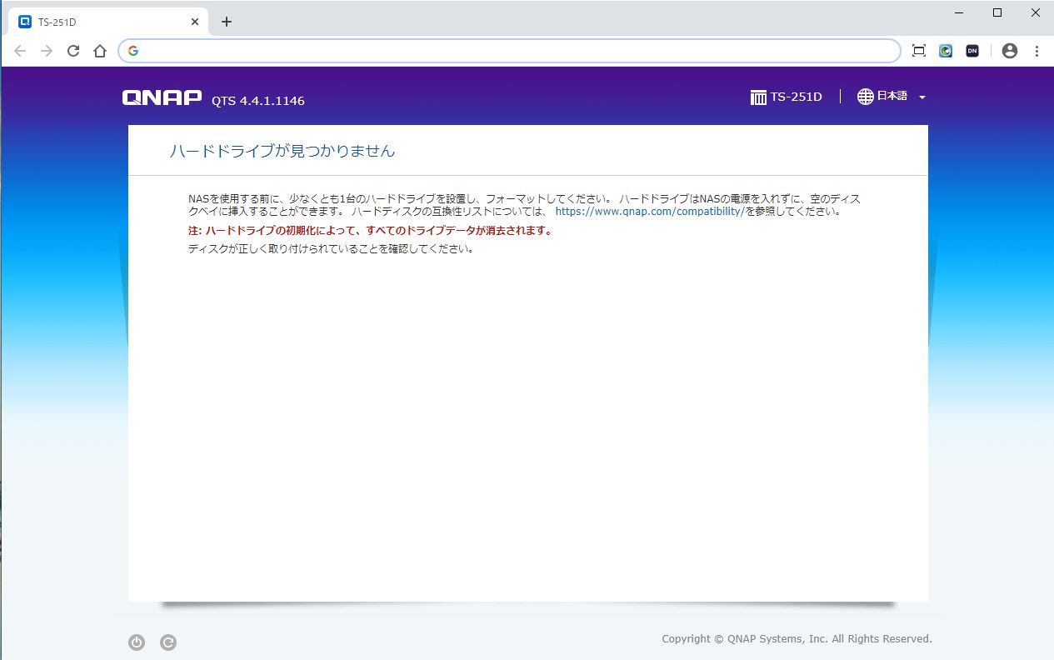Click the QNAP logo in the header
Image resolution: width=1054 pixels, height=660 pixels.
pos(162,98)
